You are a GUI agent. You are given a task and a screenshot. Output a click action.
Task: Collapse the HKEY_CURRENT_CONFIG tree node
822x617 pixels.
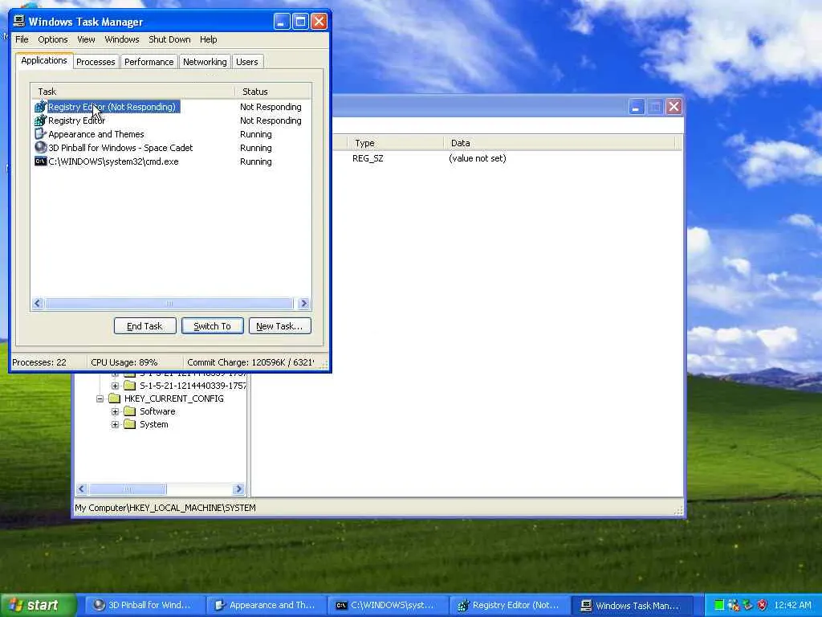pyautogui.click(x=100, y=398)
